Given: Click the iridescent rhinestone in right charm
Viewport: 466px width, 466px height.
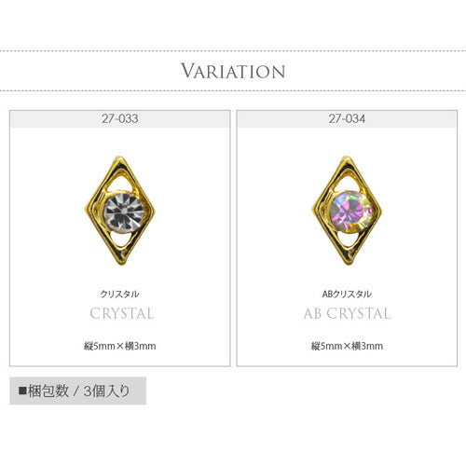Looking at the screenshot, I should coord(351,212).
